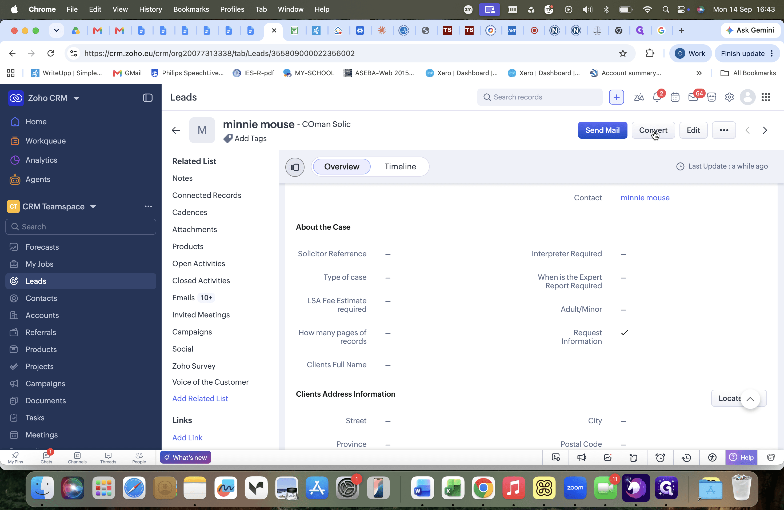Click the Chrome address bar
784x510 pixels.
click(x=350, y=53)
